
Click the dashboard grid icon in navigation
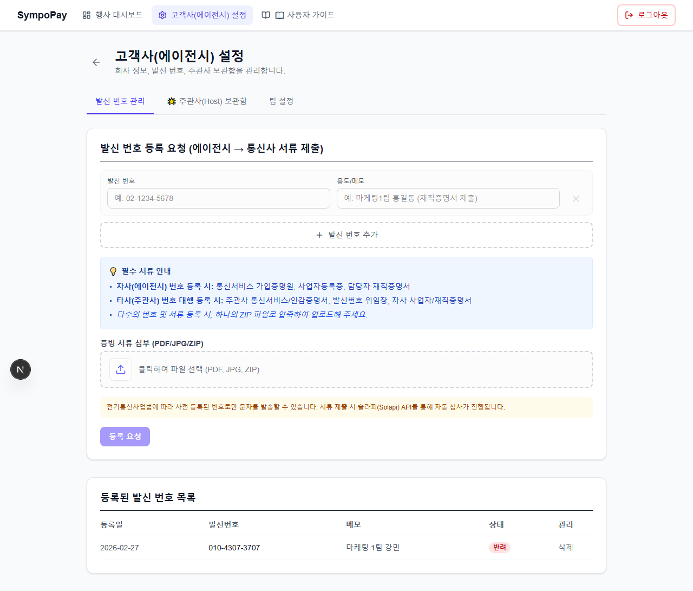point(87,15)
